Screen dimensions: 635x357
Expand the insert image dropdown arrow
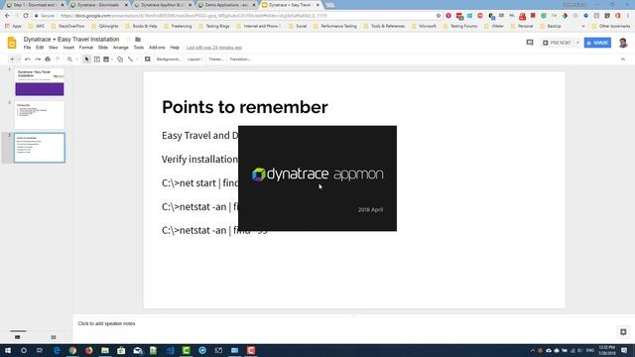(112, 59)
